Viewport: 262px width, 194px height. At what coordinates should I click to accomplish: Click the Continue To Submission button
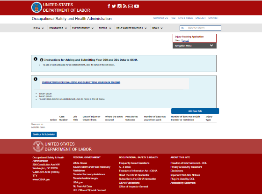click(44, 134)
